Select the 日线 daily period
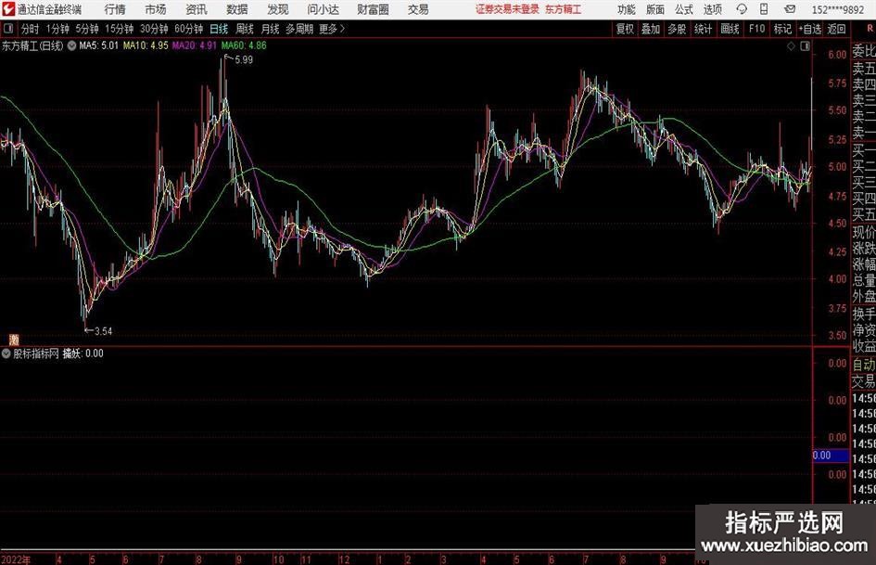The width and height of the screenshot is (876, 565). point(219,29)
